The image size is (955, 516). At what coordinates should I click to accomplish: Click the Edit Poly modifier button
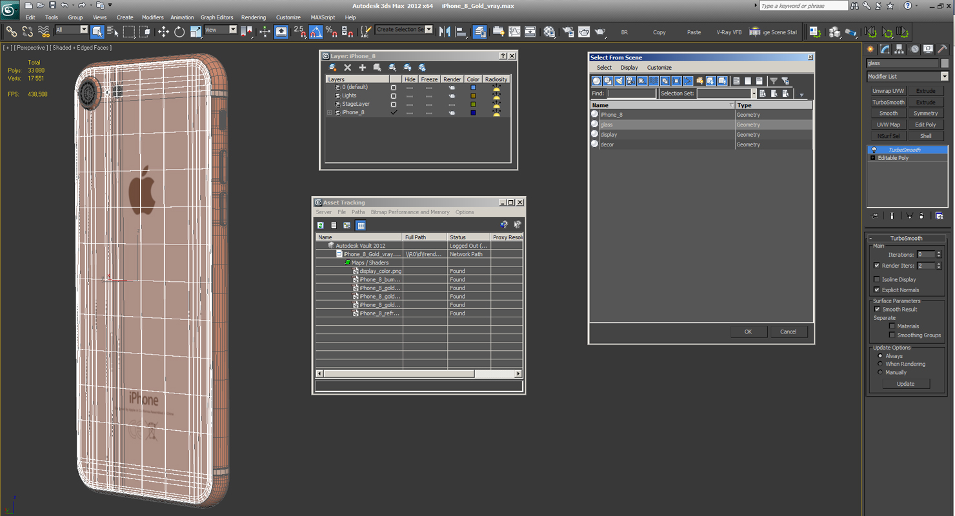click(x=925, y=124)
